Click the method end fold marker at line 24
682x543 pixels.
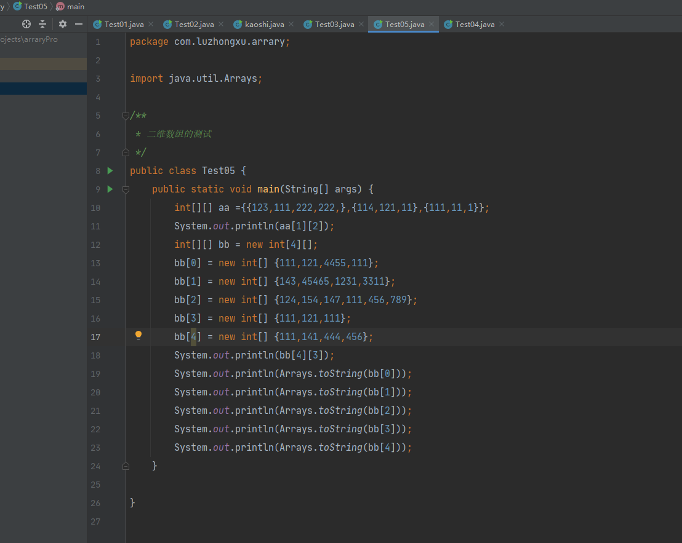pos(126,466)
